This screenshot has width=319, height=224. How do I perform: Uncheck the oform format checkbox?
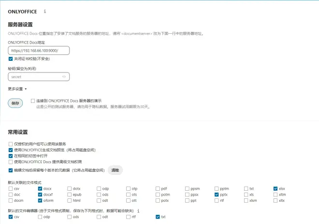coord(40,200)
